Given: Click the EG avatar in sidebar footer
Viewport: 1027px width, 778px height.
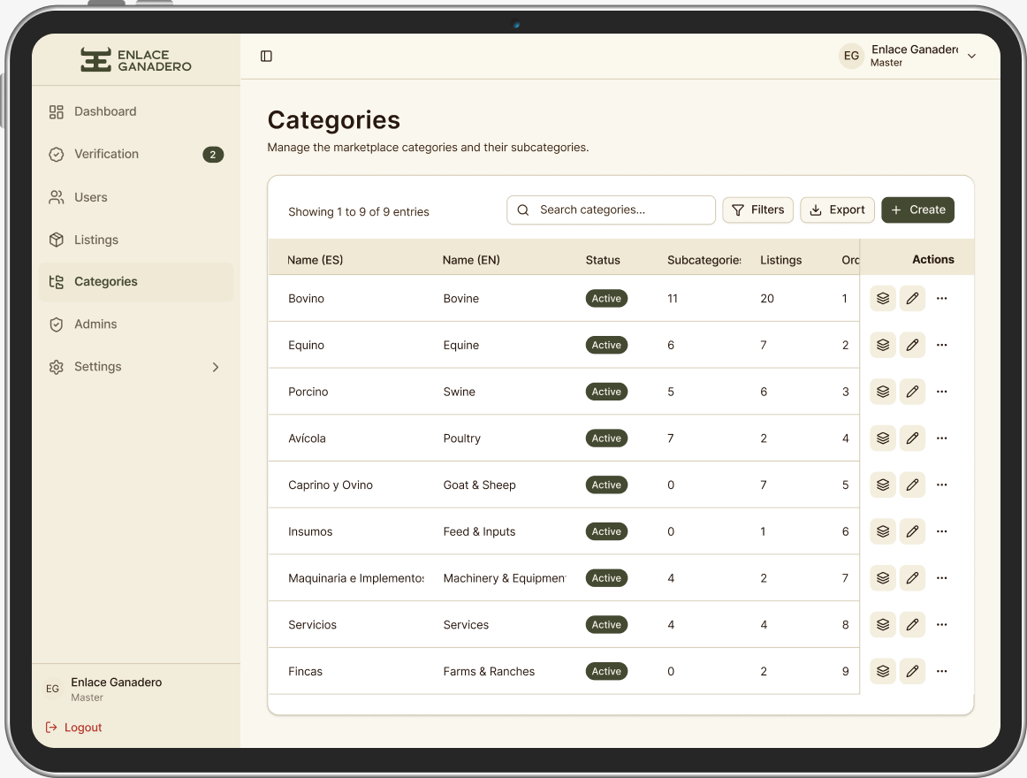Looking at the screenshot, I should click(x=52, y=689).
